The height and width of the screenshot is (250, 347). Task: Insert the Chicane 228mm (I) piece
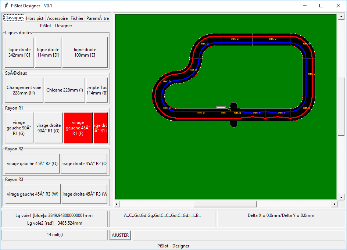65,90
